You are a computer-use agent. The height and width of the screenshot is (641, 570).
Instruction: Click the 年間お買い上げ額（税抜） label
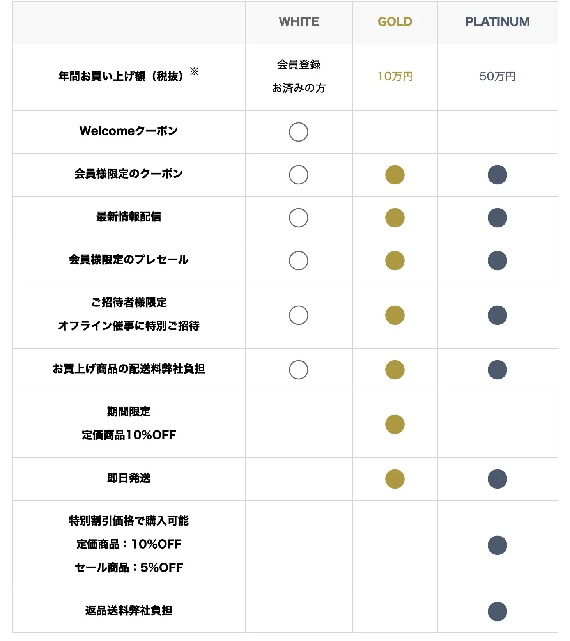point(121,76)
